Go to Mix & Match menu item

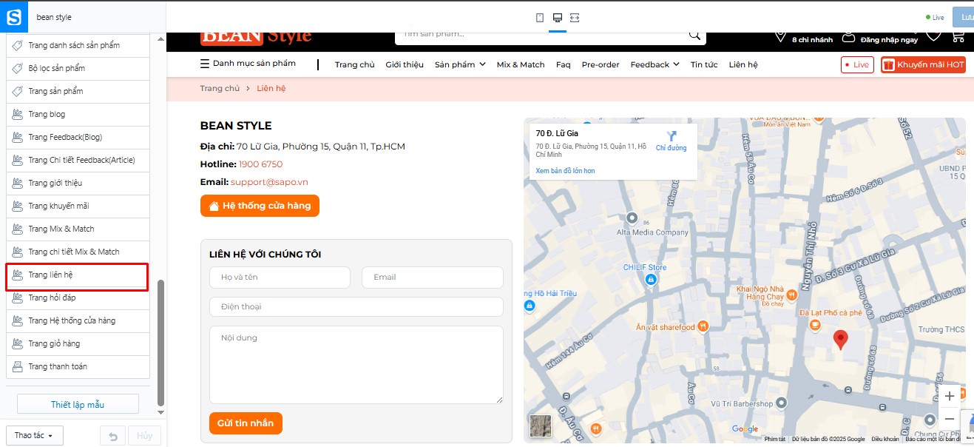click(521, 64)
